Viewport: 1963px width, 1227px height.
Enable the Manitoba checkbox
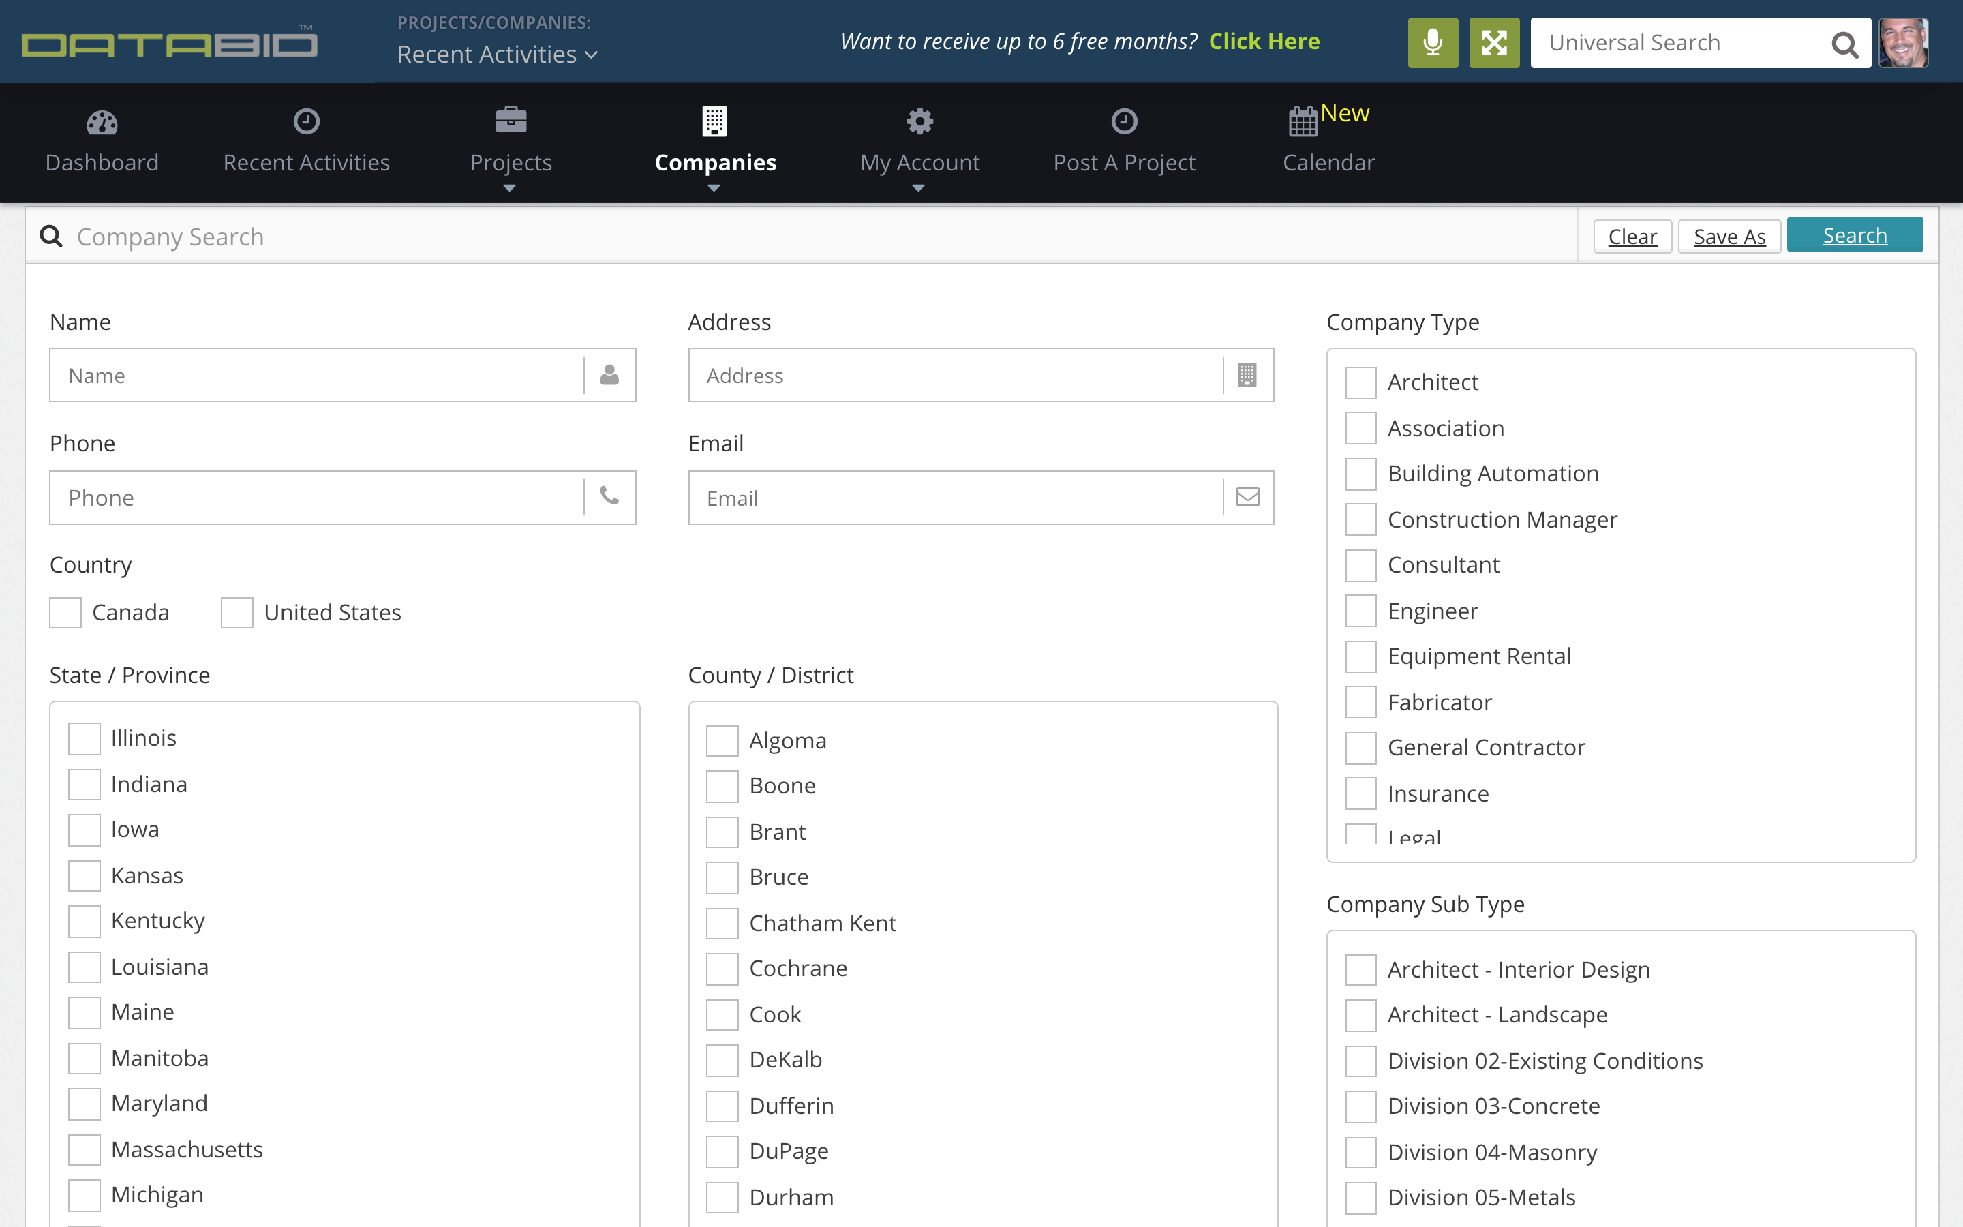(85, 1058)
